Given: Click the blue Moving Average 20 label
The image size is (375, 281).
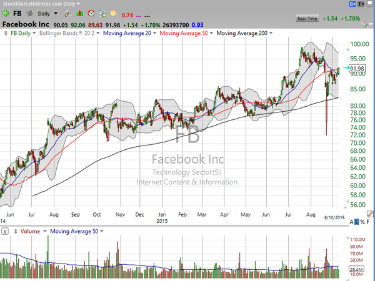Looking at the screenshot, I should click(127, 33).
